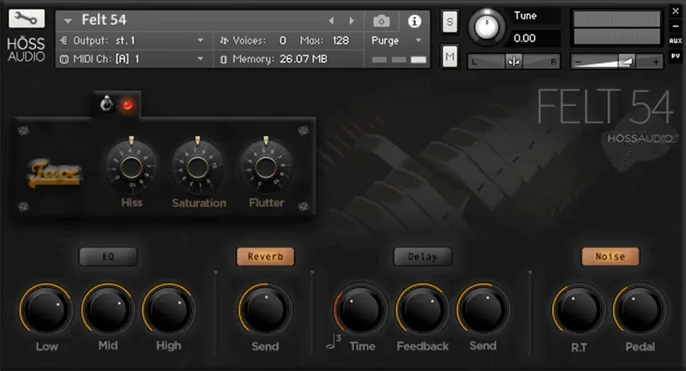Click the Output icon

tap(63, 40)
